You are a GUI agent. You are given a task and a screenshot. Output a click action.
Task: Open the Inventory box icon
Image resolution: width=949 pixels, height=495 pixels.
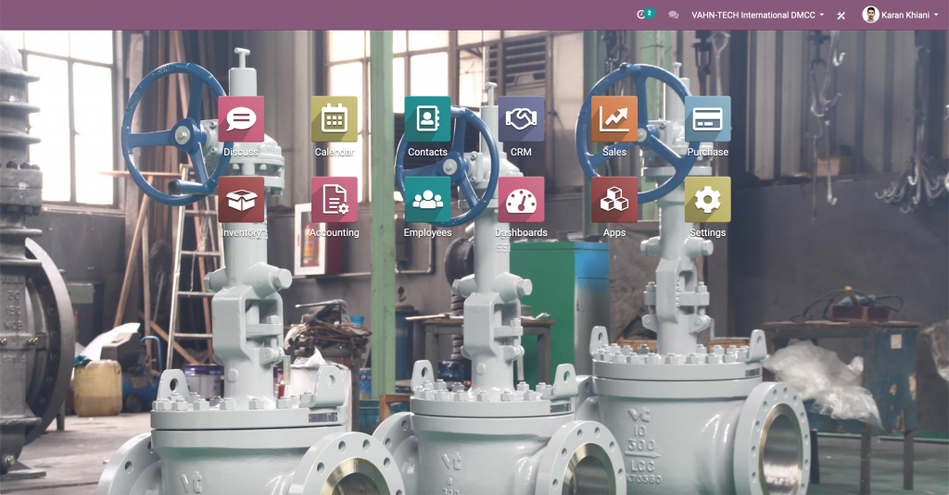click(x=241, y=200)
